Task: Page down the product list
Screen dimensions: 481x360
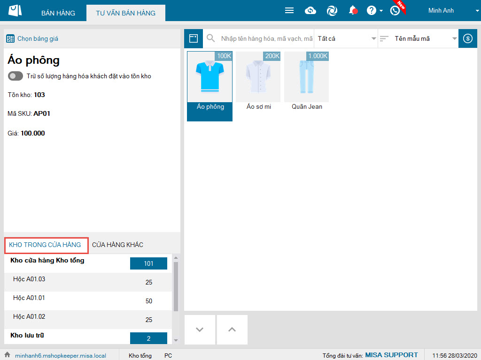Action: tap(200, 330)
